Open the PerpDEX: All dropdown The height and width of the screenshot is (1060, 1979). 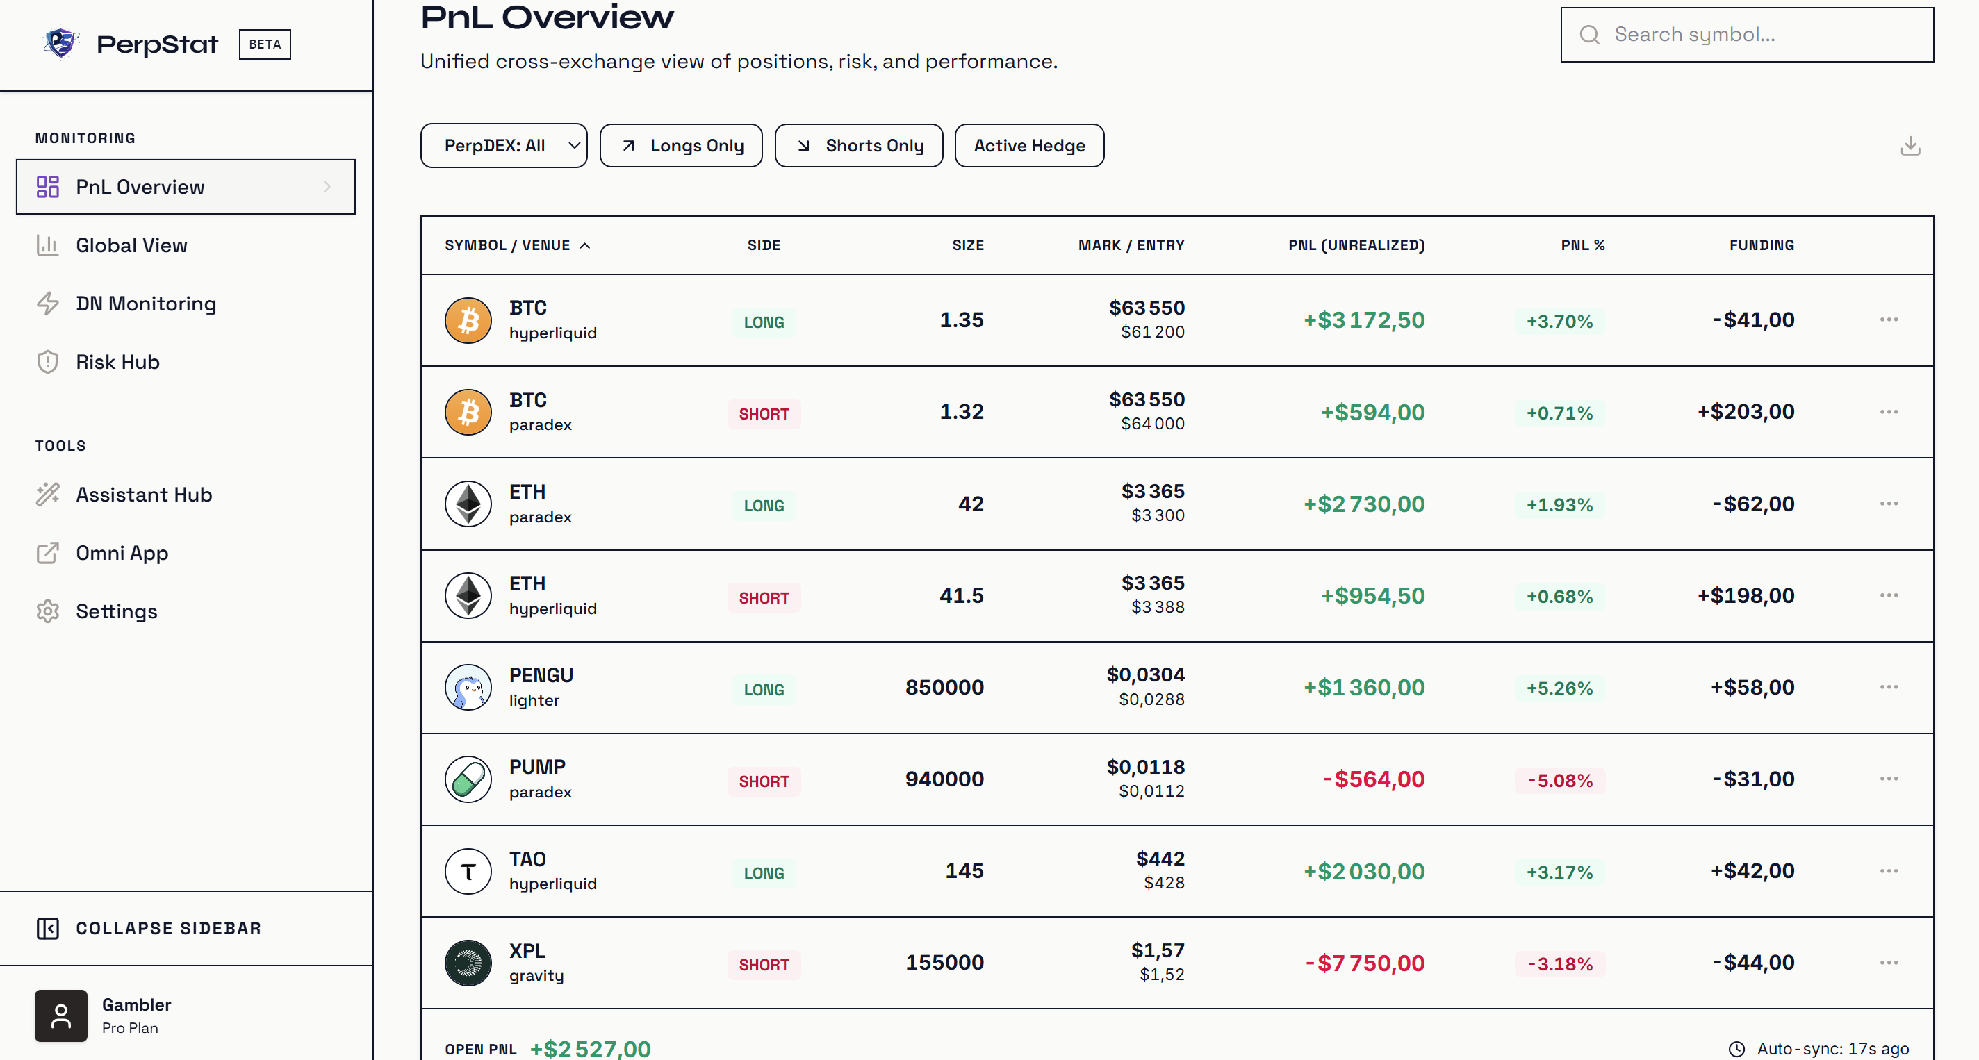(x=503, y=146)
